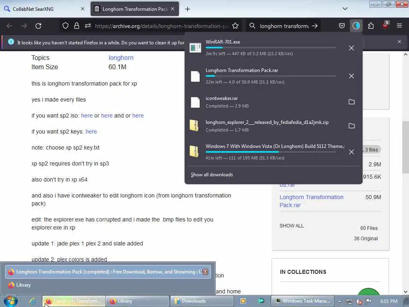
Task: Open the Firefox hamburger menu
Action: point(399,26)
